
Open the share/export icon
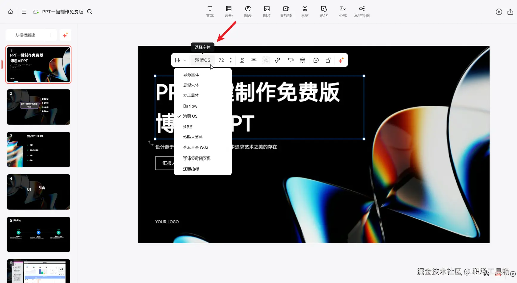(510, 12)
